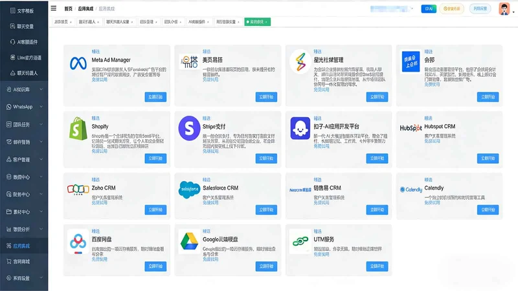Expand the 邮件营销 sidebar chevron
This screenshot has width=518, height=291.
click(41, 142)
